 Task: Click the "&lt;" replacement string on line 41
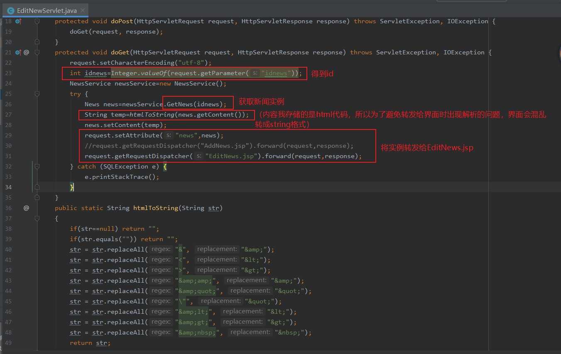pyautogui.click(x=252, y=260)
